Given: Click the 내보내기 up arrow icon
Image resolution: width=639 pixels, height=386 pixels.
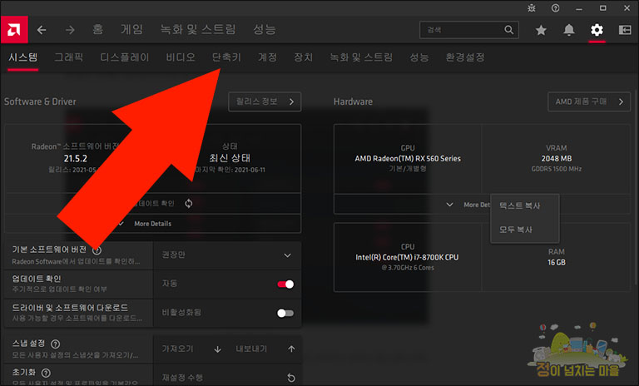Looking at the screenshot, I should pos(291,349).
